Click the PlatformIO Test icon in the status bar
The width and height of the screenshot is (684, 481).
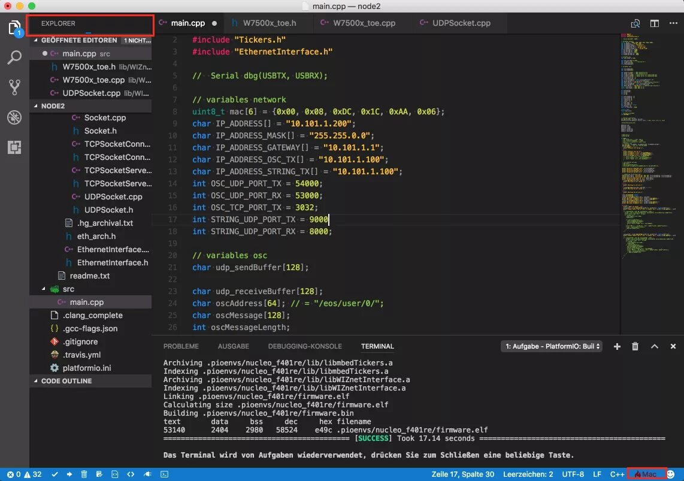coord(99,474)
